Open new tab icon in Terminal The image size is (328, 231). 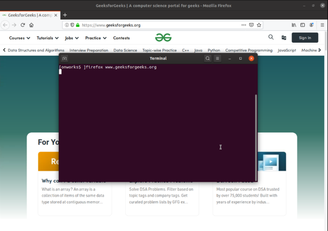64,59
